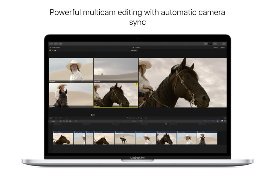Toggle solo headphones icon in timeline

coord(210,121)
